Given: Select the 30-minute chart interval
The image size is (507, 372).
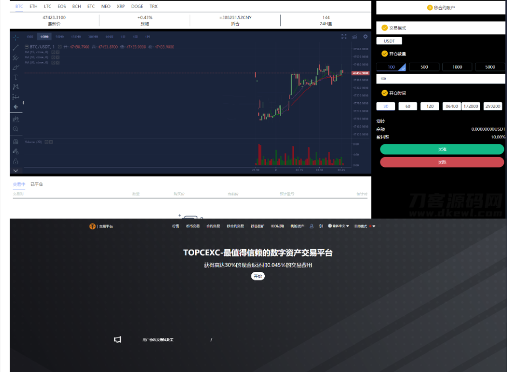Looking at the screenshot, I should [x=93, y=37].
